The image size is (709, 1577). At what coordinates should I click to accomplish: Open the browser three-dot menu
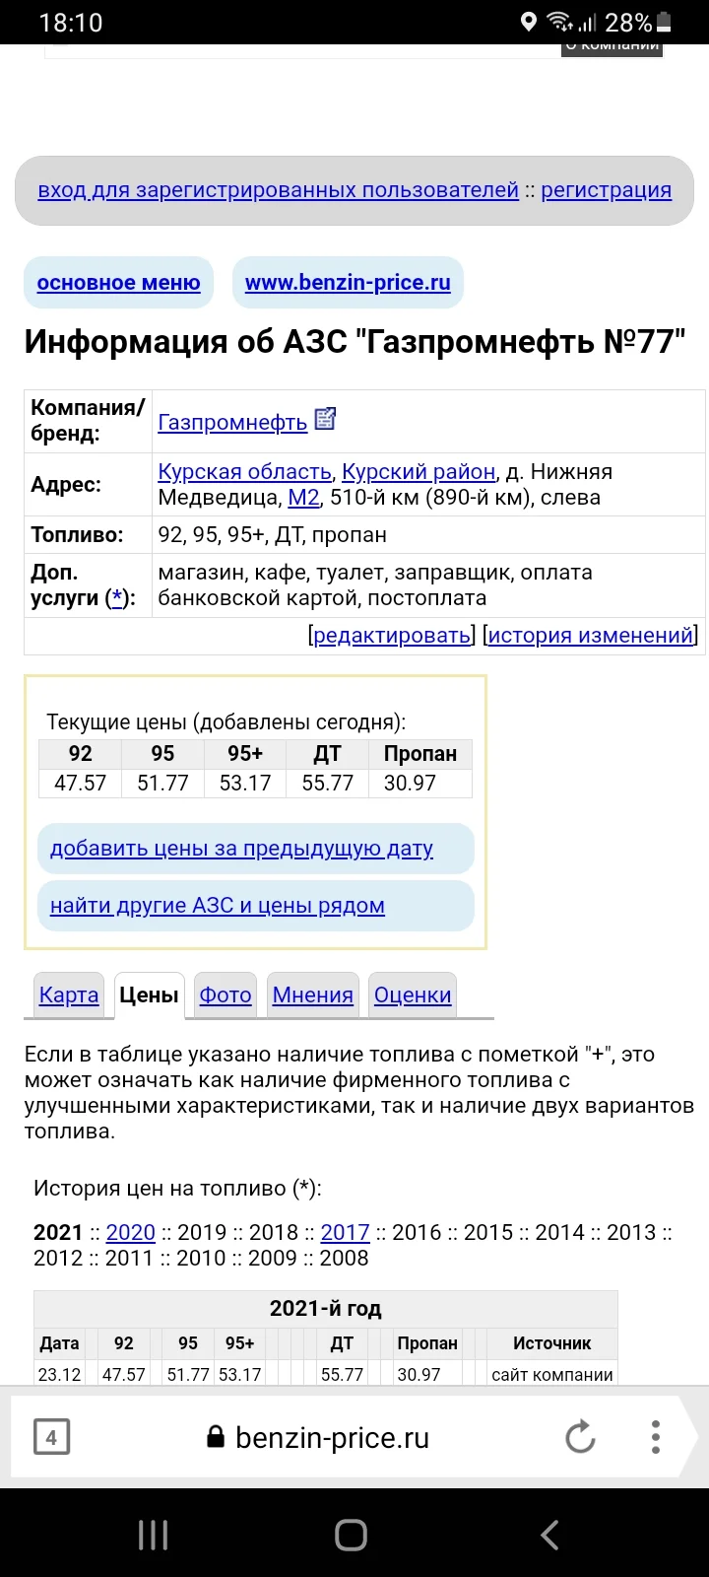[656, 1437]
